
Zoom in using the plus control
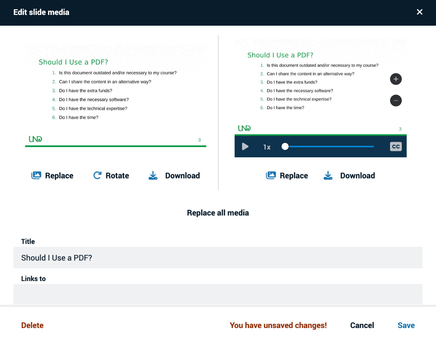click(x=396, y=79)
